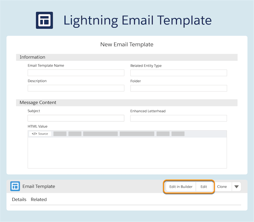Click the second formatting icon in the editor toolbar
Screen dimensions: 254x222
coord(75,134)
